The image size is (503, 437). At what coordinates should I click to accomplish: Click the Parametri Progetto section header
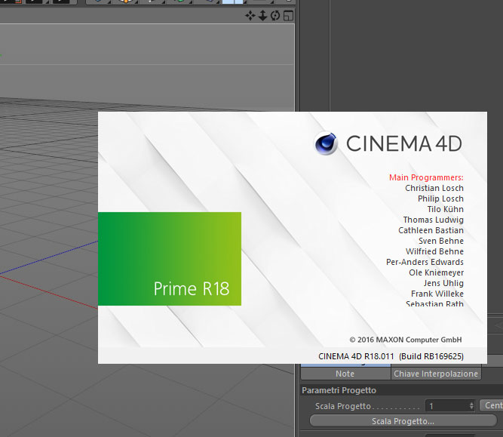tap(339, 390)
